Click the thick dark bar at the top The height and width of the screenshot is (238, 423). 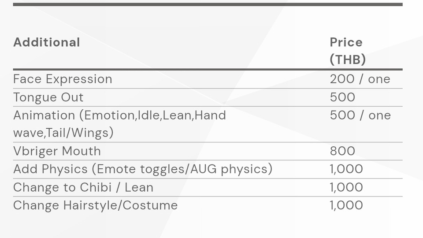pyautogui.click(x=208, y=4)
